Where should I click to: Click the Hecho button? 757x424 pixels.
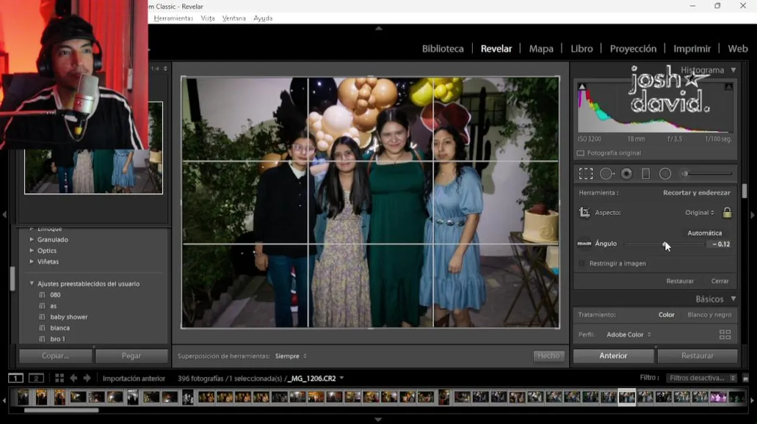[x=548, y=356]
